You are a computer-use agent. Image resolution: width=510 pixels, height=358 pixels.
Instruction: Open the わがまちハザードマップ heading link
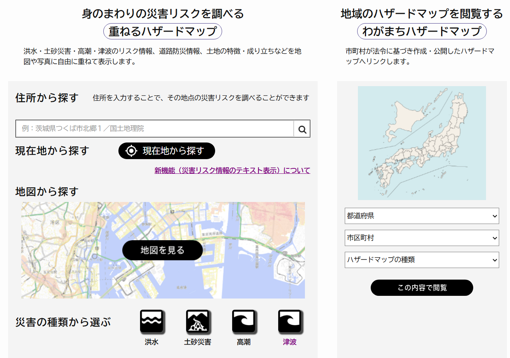pos(422,31)
